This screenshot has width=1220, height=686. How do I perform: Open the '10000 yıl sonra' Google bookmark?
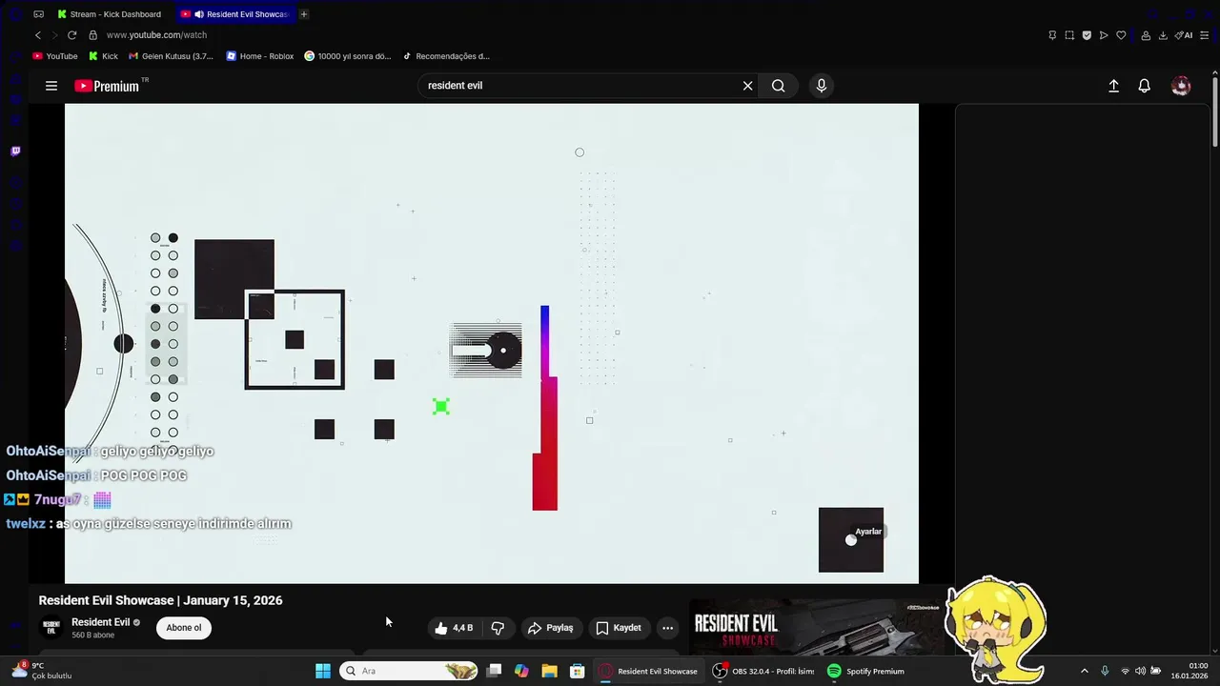coord(348,56)
